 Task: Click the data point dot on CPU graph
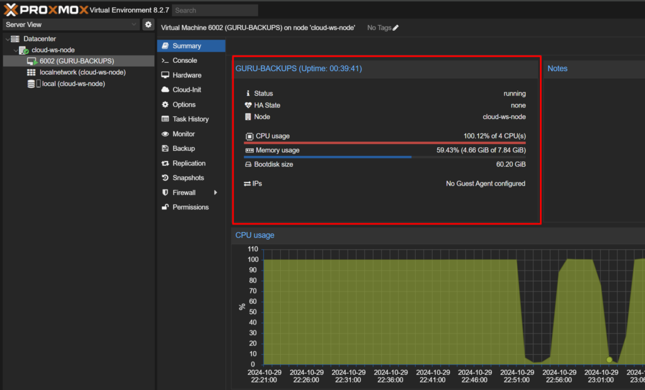point(609,360)
